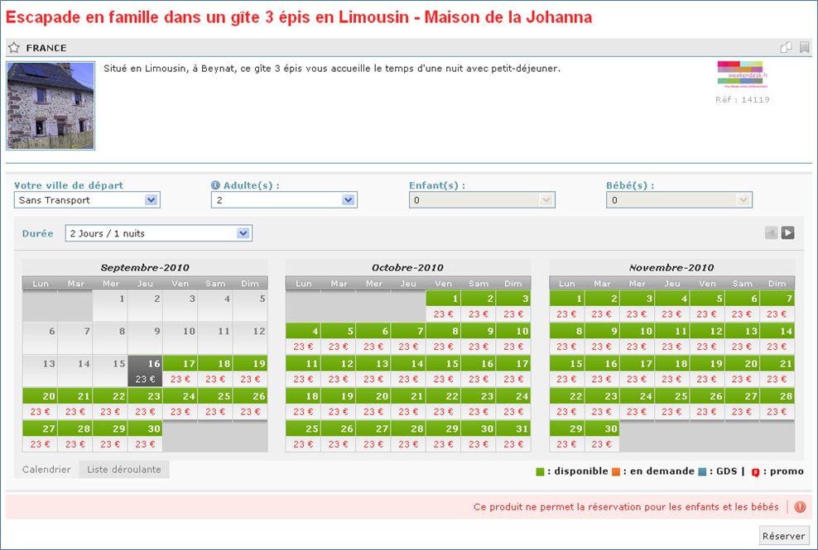The image size is (818, 550).
Task: Click the previous months left arrow
Action: point(772,233)
